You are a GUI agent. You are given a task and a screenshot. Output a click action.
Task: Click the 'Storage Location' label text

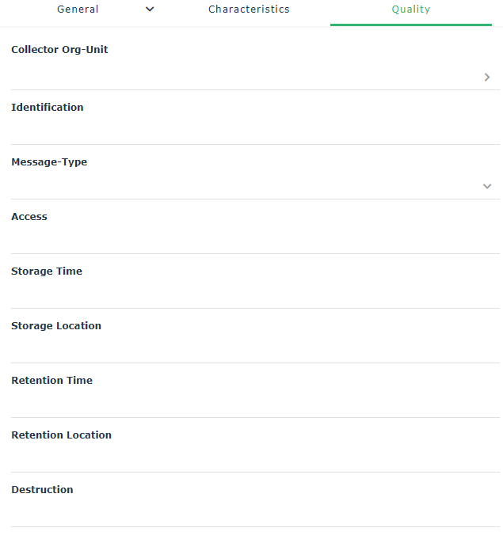tap(56, 326)
